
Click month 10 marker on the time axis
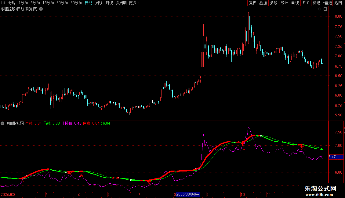point(242,194)
